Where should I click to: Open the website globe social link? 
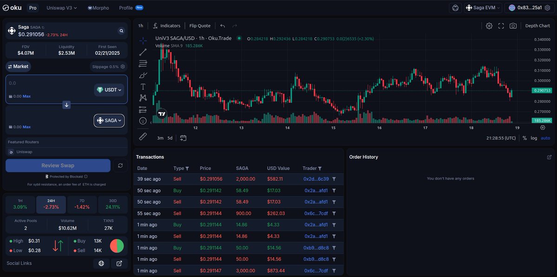(101, 263)
